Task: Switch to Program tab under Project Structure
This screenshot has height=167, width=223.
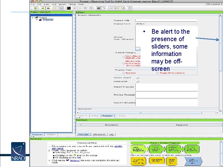Action: (x=51, y=134)
